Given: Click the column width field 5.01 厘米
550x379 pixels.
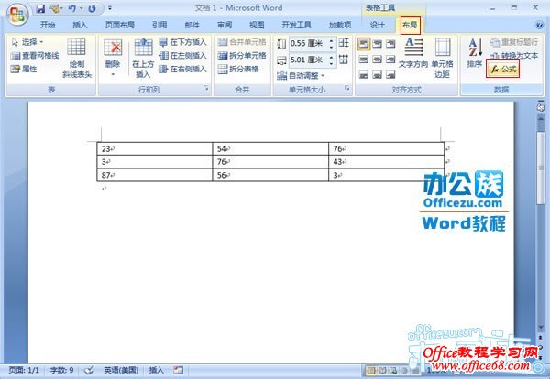Looking at the screenshot, I should pos(308,60).
